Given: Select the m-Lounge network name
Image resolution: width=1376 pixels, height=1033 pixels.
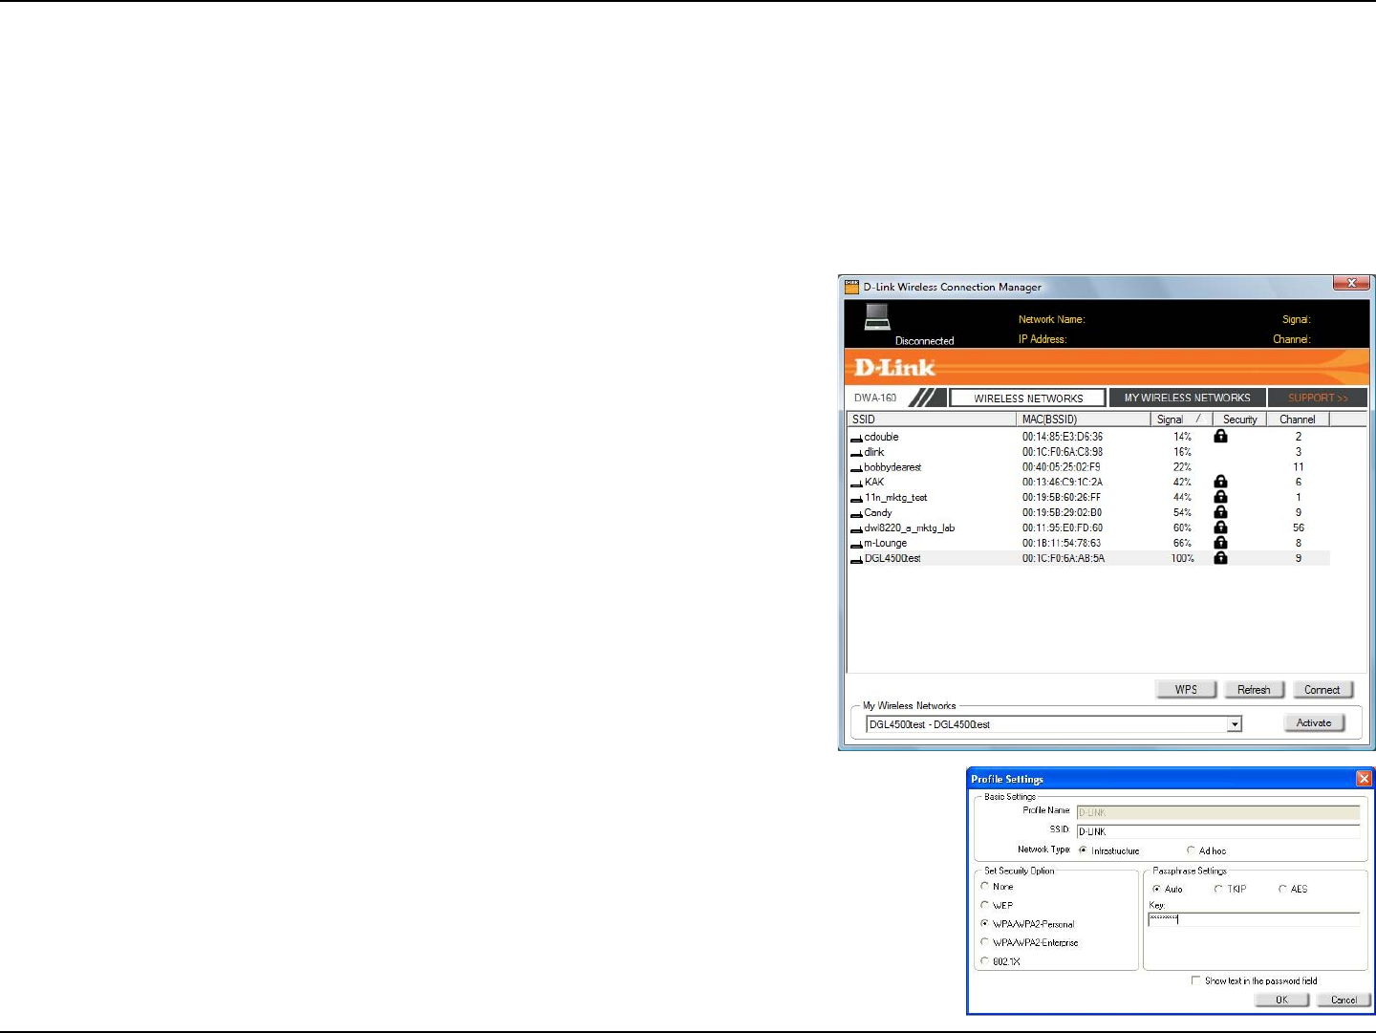Looking at the screenshot, I should click(886, 543).
